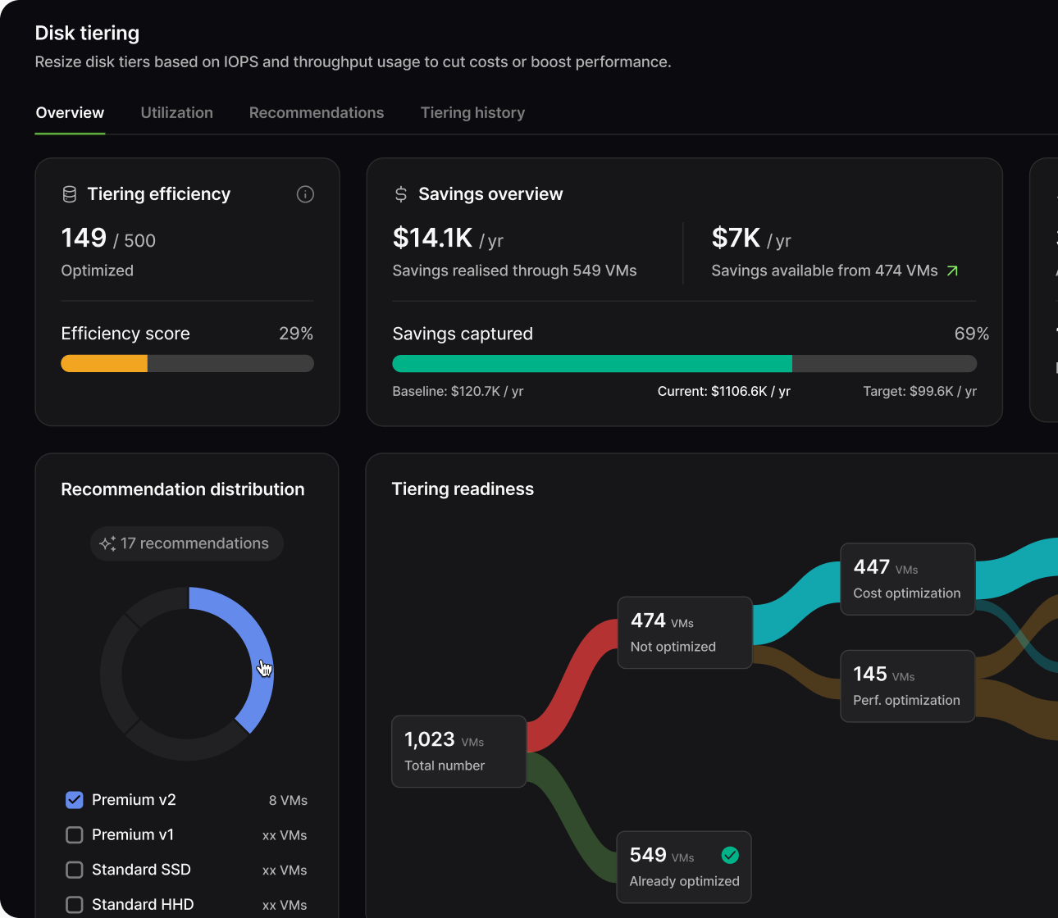
Task: Open the Tiering history tab
Action: (x=472, y=113)
